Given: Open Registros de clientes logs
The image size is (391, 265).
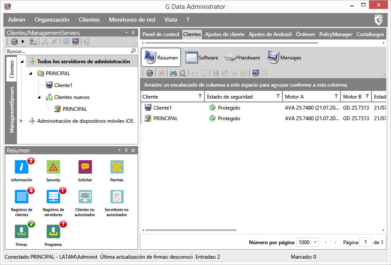Looking at the screenshot, I should pyautogui.click(x=21, y=197).
